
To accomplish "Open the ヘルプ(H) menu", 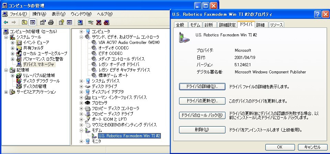I will [104, 14].
